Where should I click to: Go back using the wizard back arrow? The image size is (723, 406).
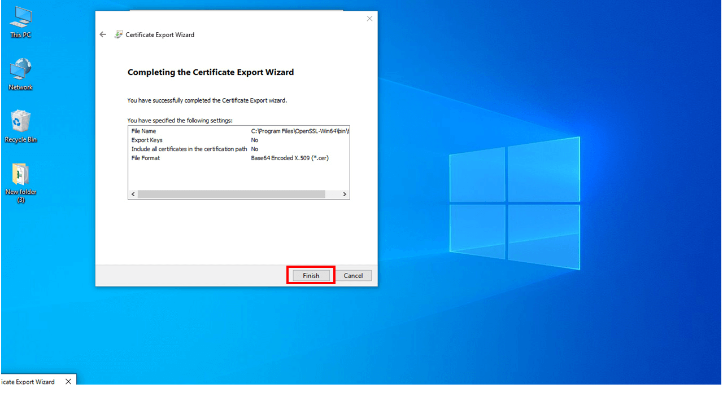point(103,34)
